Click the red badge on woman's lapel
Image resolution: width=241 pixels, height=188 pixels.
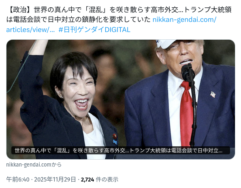point(115,136)
